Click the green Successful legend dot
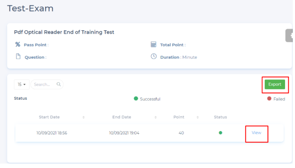The image size is (295, 168). 136,99
